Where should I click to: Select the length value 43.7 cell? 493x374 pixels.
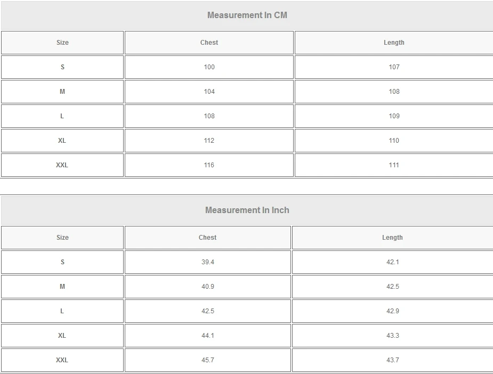pos(392,360)
